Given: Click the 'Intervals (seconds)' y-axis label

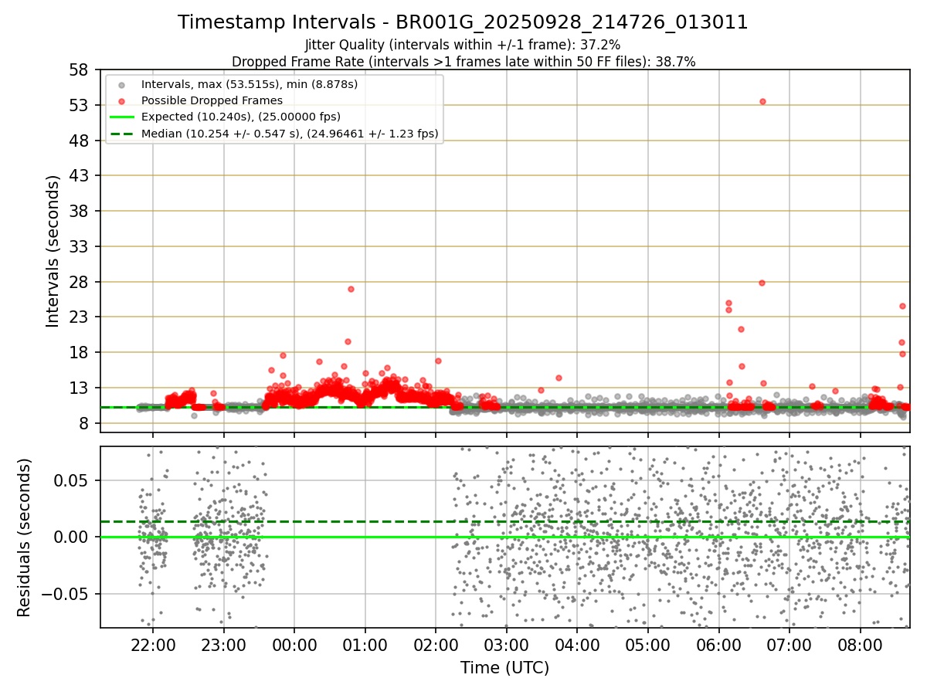Looking at the screenshot, I should coord(53,251).
